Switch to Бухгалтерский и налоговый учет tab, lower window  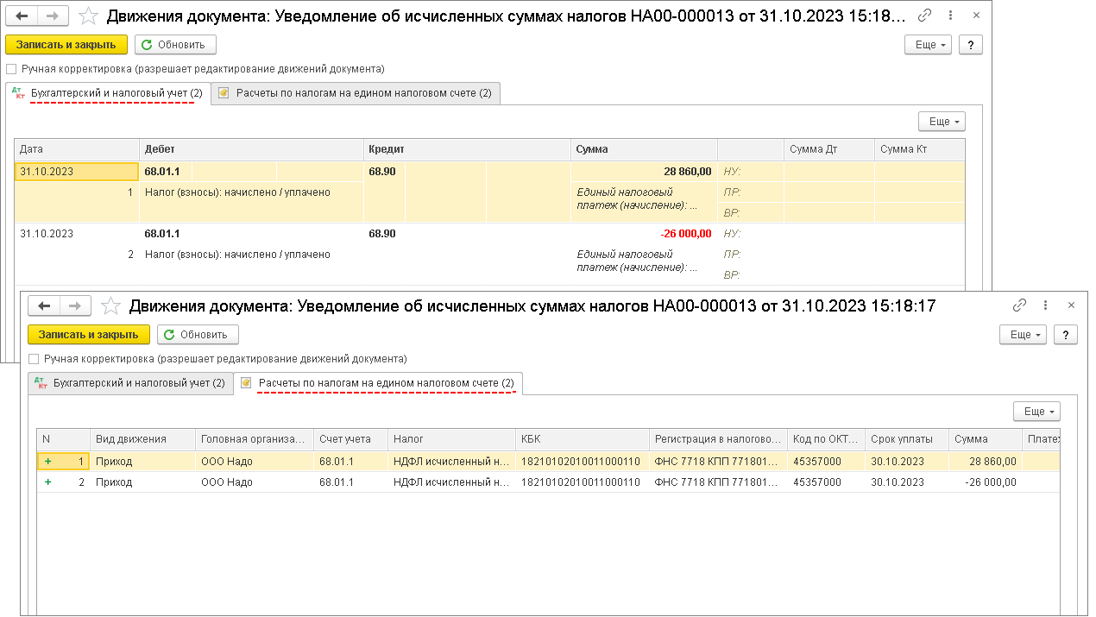pyautogui.click(x=130, y=383)
